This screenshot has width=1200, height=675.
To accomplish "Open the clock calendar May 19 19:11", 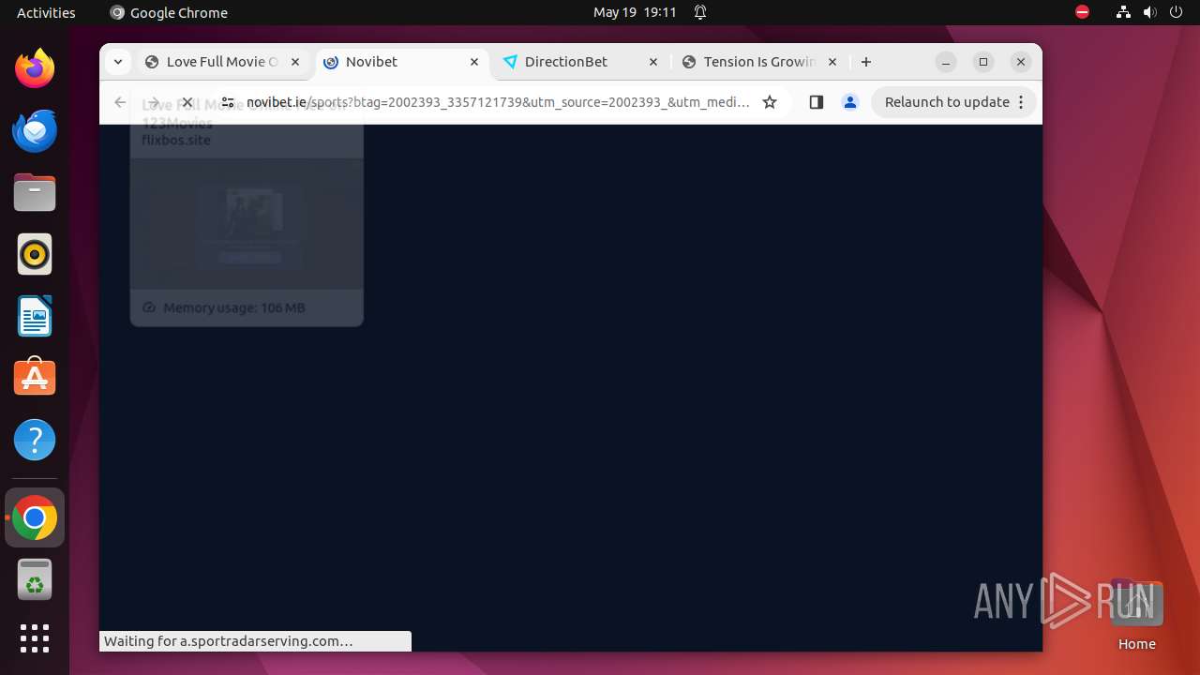I will click(635, 12).
